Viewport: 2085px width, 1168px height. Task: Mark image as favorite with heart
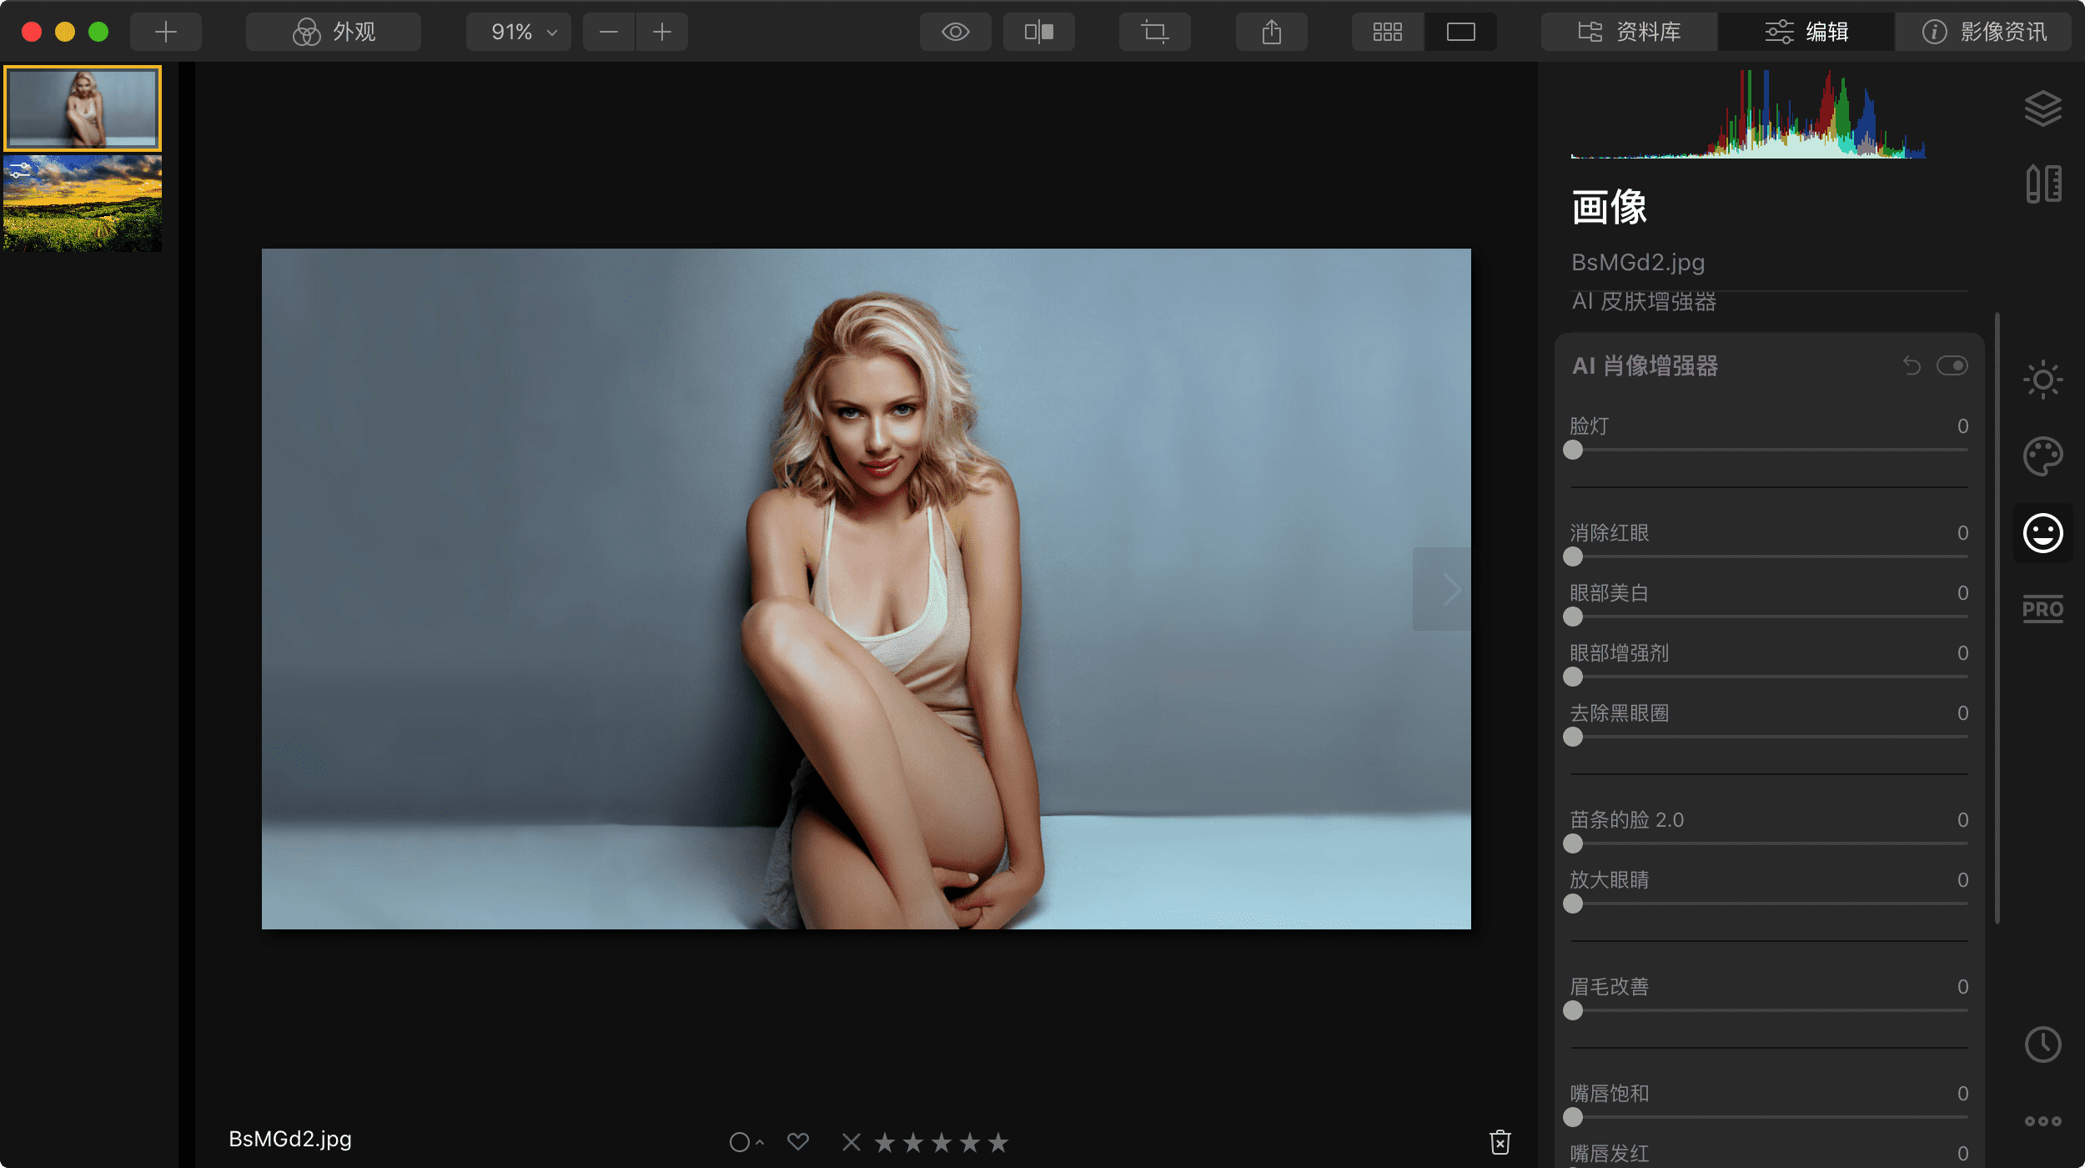click(798, 1141)
